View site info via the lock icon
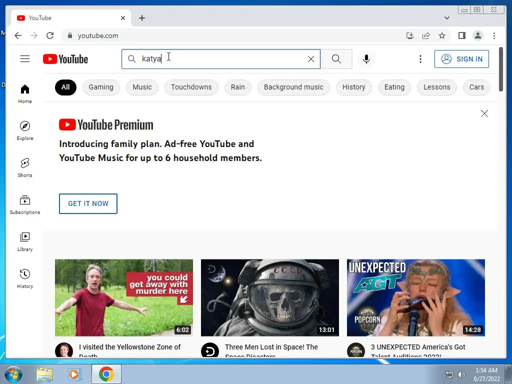 point(69,35)
